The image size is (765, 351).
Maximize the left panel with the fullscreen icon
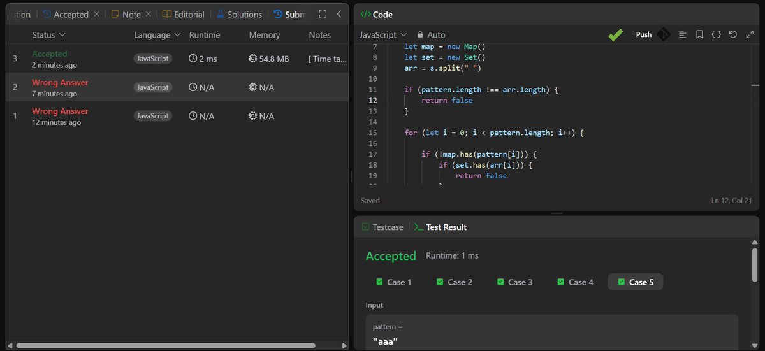(x=323, y=14)
